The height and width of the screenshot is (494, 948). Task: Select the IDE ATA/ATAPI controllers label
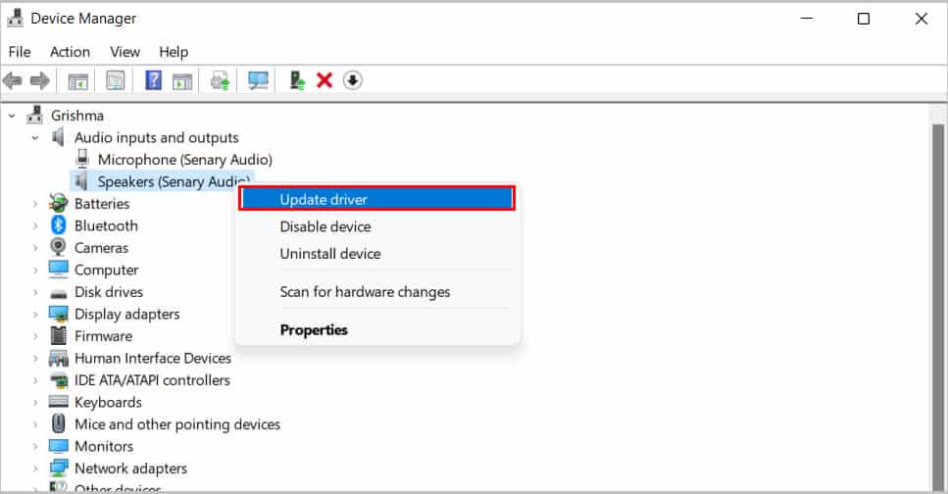(152, 380)
